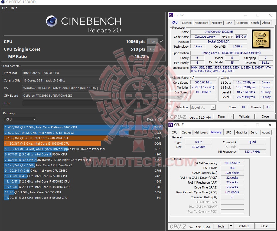277x231 pixels.
Task: Select ranking row Intel Core i7-9800X
Action: [x=83, y=154]
